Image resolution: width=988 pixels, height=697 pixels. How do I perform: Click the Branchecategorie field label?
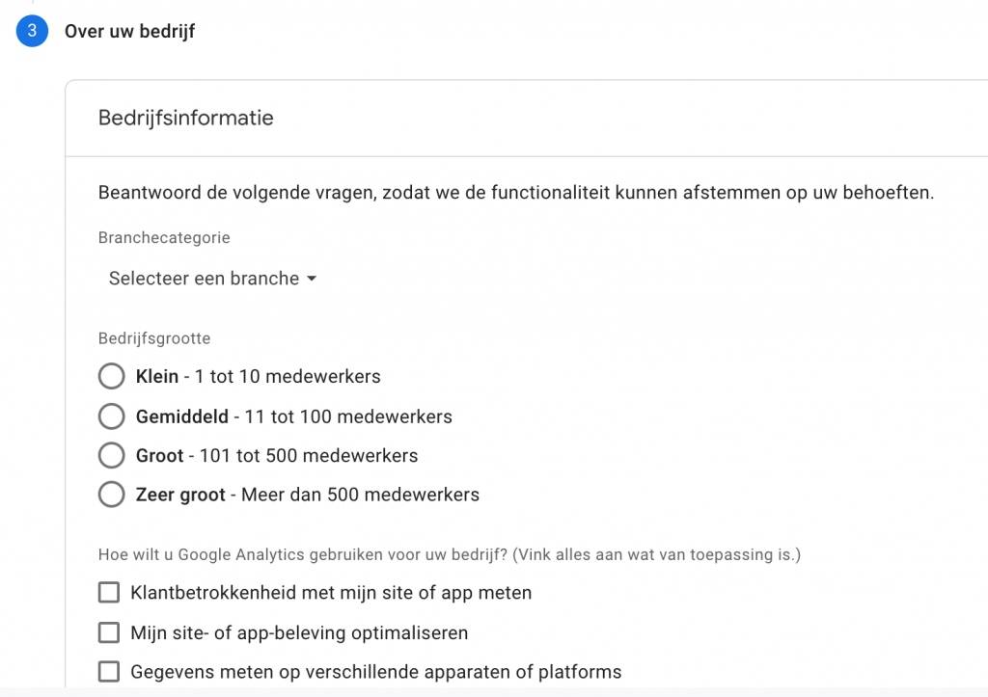click(x=164, y=238)
